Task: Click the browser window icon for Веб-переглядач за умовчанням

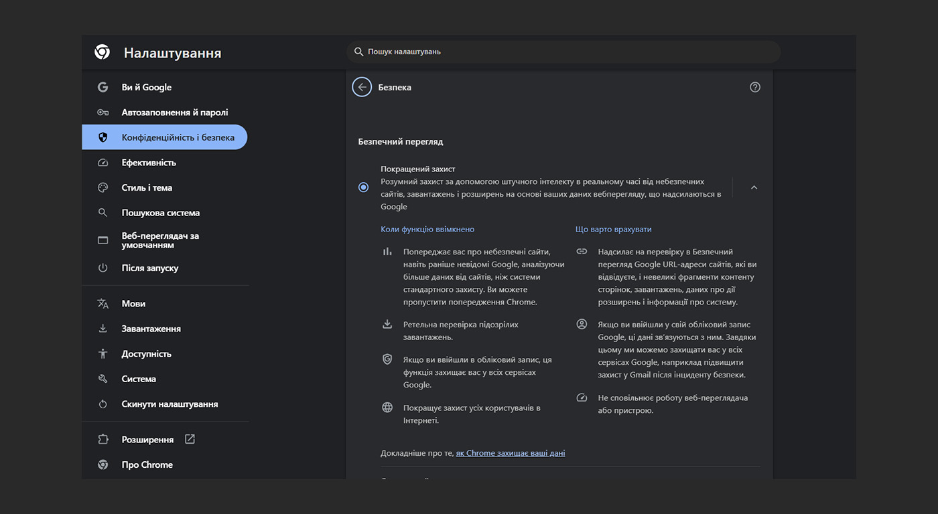Action: tap(103, 240)
